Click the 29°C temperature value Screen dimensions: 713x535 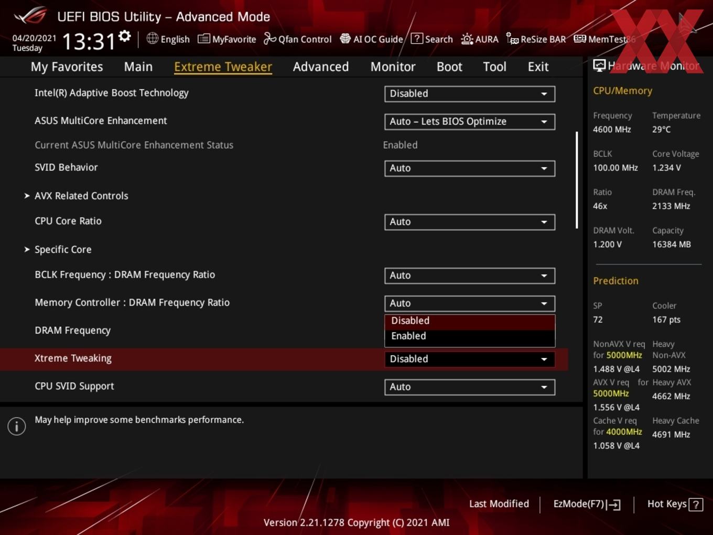(x=661, y=130)
